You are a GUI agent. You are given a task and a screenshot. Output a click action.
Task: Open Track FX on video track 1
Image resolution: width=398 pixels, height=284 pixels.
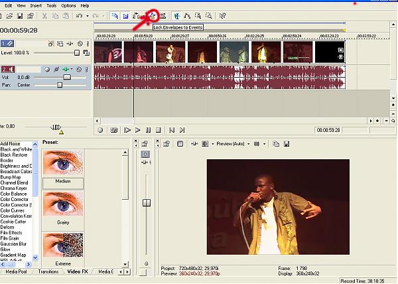tap(70, 44)
